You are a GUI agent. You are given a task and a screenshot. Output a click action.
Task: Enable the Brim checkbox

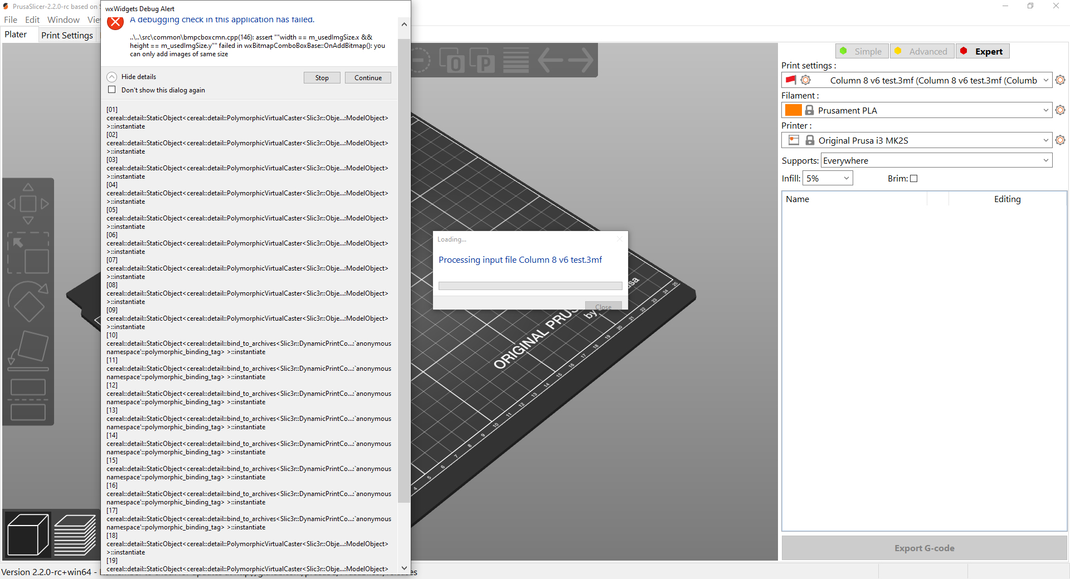[x=914, y=178]
